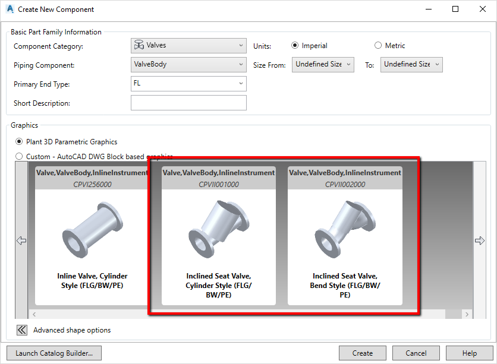Image resolution: width=497 pixels, height=364 pixels.
Task: Click the valve icon in Component Category box
Action: point(139,45)
